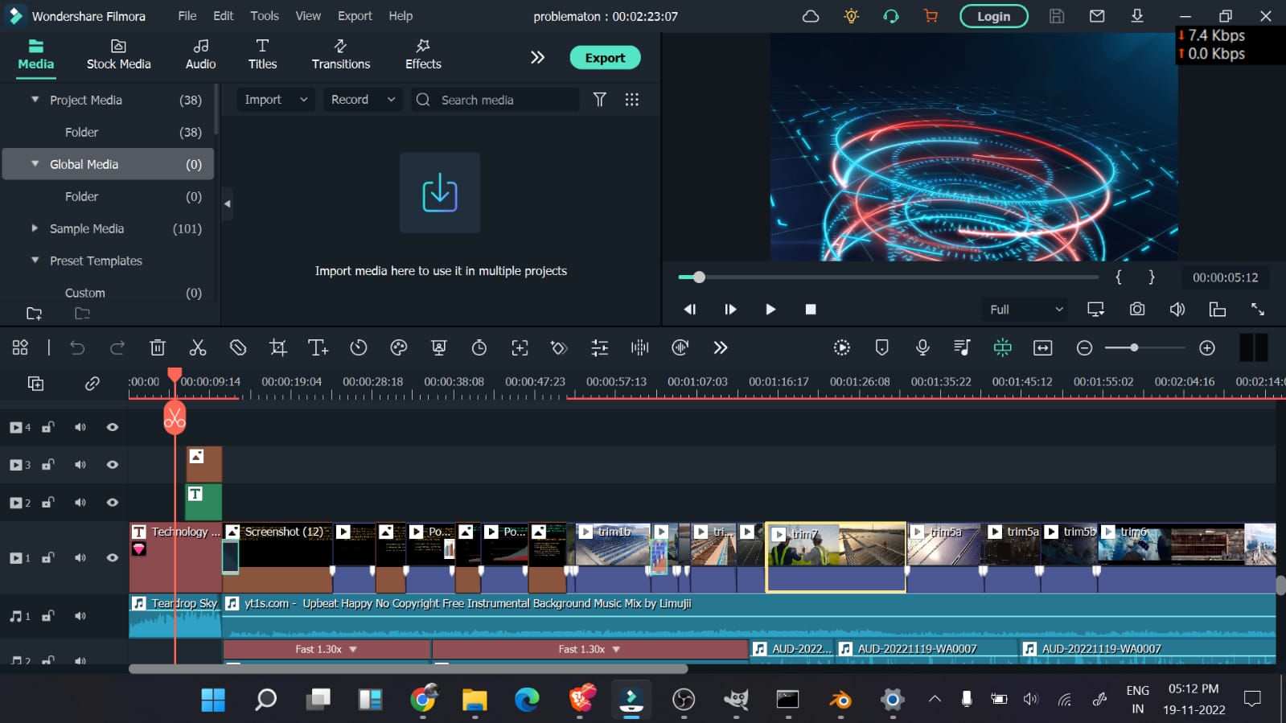Switch media view with the grid dots icon

(x=632, y=100)
